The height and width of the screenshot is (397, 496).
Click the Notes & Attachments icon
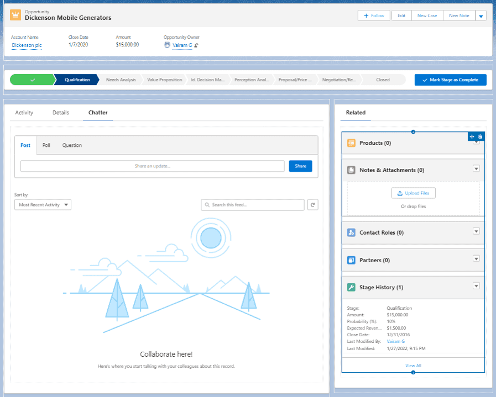click(351, 170)
